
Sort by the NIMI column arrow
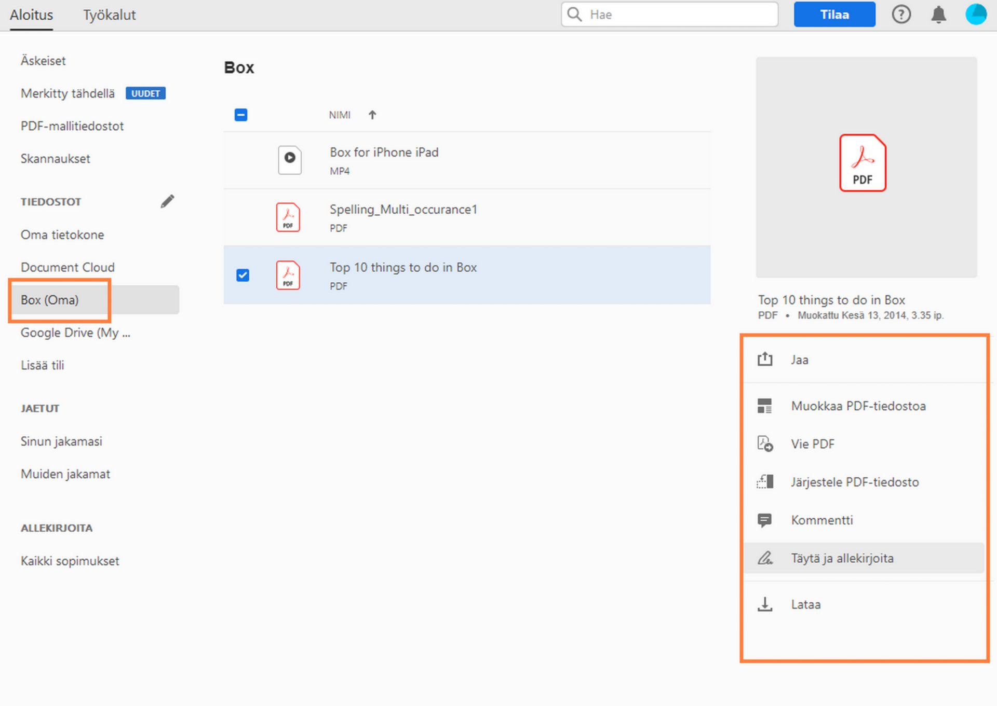[372, 115]
